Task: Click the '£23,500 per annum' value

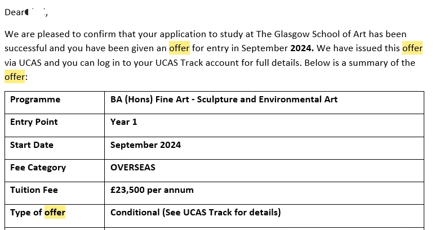Action: [152, 190]
